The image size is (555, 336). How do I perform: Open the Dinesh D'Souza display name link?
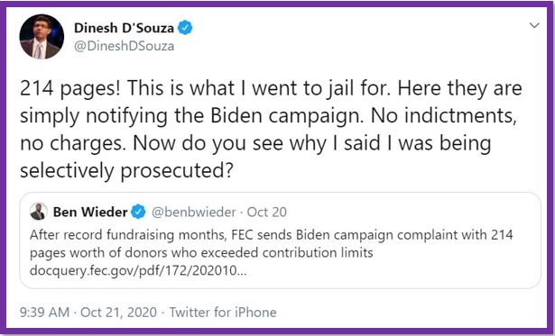click(124, 28)
